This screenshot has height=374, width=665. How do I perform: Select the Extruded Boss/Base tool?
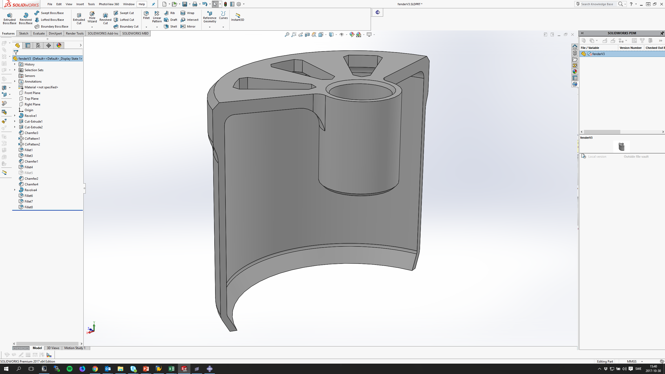10,18
